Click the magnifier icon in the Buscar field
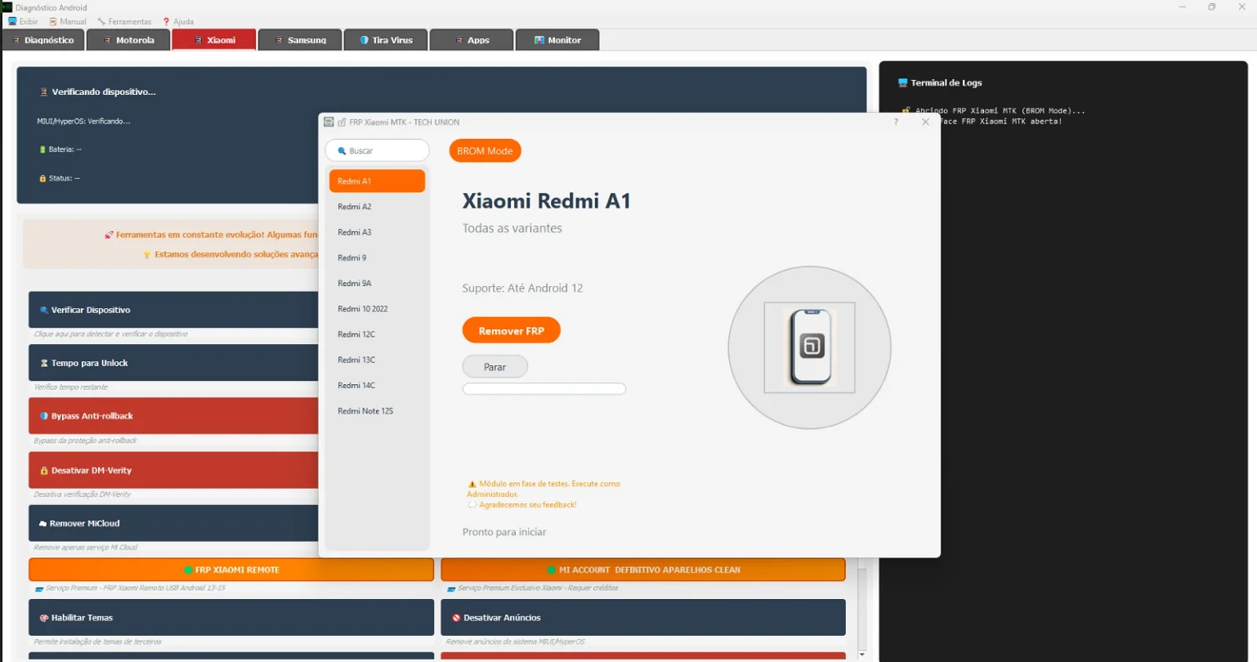Viewport: 1257px width, 662px height. point(343,150)
